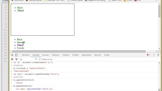
Task: Click the purple 'Third' list item
Action: tap(20, 45)
